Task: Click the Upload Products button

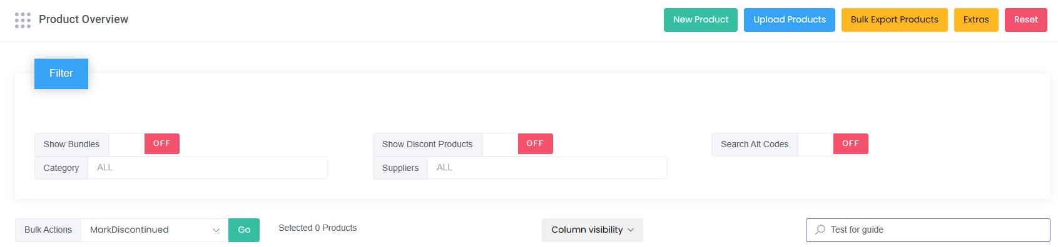Action: point(790,20)
